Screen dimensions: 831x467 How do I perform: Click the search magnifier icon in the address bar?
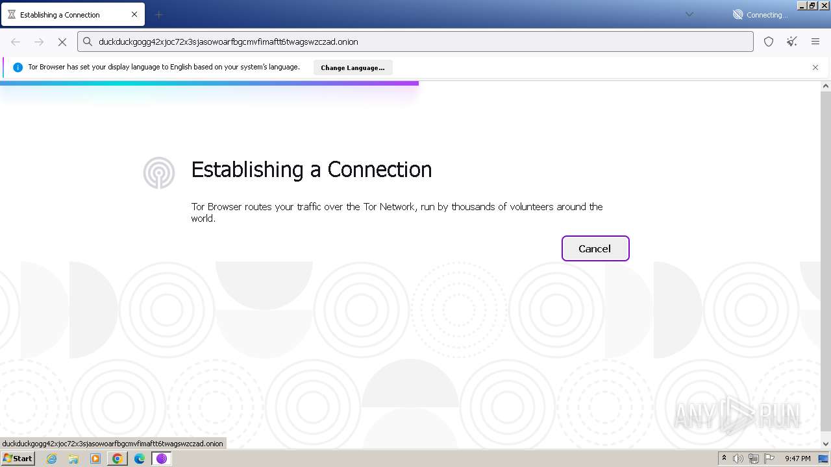coord(88,42)
